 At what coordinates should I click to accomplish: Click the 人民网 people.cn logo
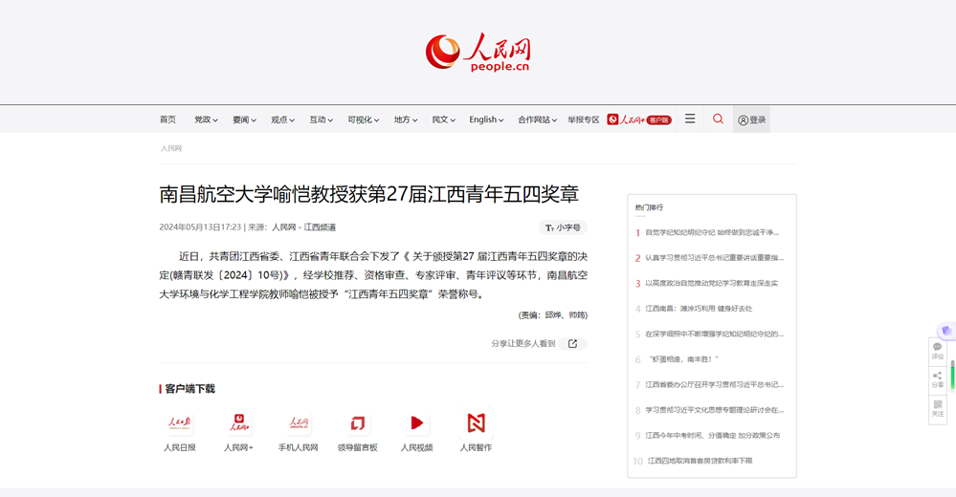point(478,53)
